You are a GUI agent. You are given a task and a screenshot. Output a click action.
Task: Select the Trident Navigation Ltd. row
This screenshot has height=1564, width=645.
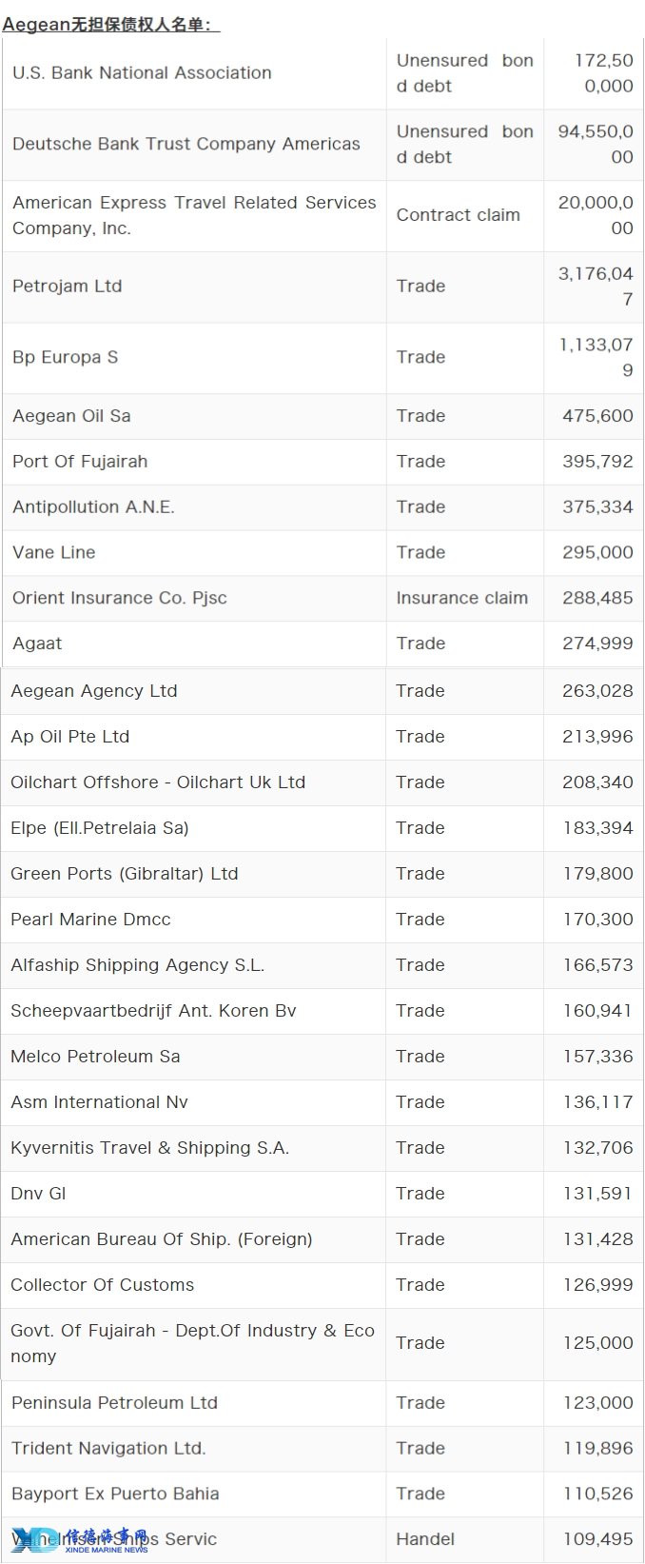[322, 1449]
